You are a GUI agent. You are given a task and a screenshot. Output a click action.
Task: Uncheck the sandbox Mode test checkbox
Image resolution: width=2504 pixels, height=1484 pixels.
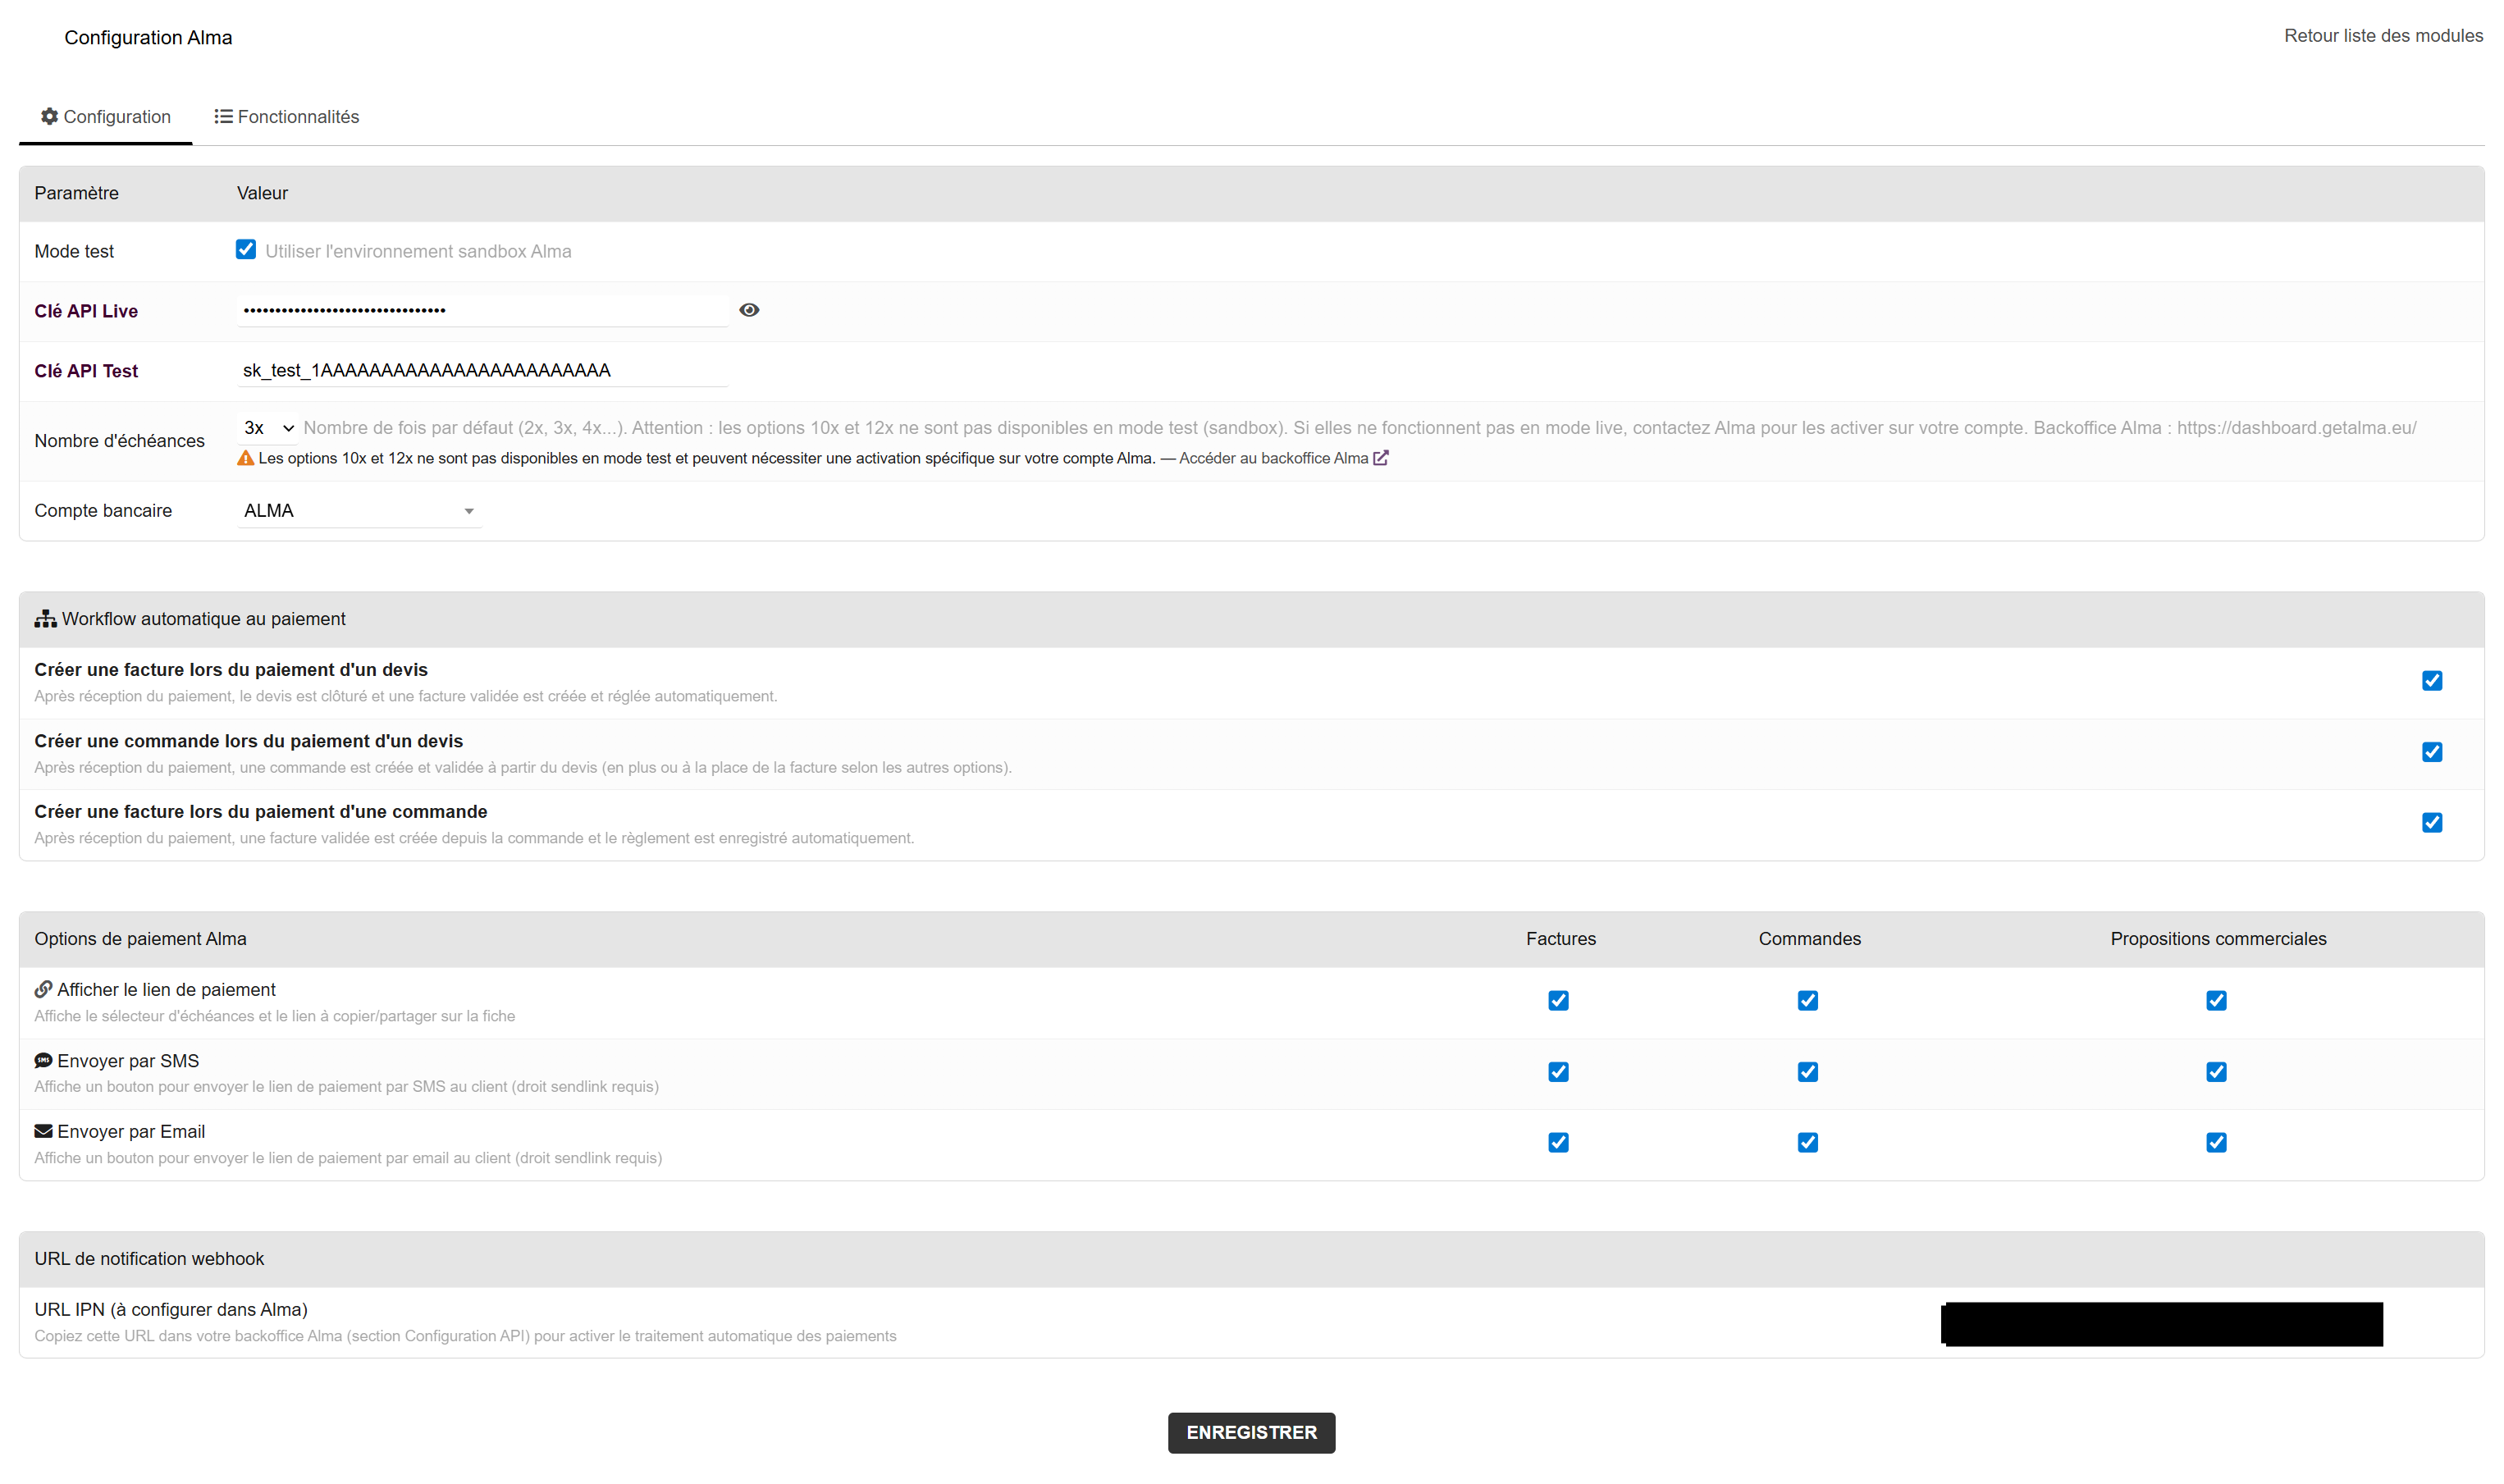point(246,249)
